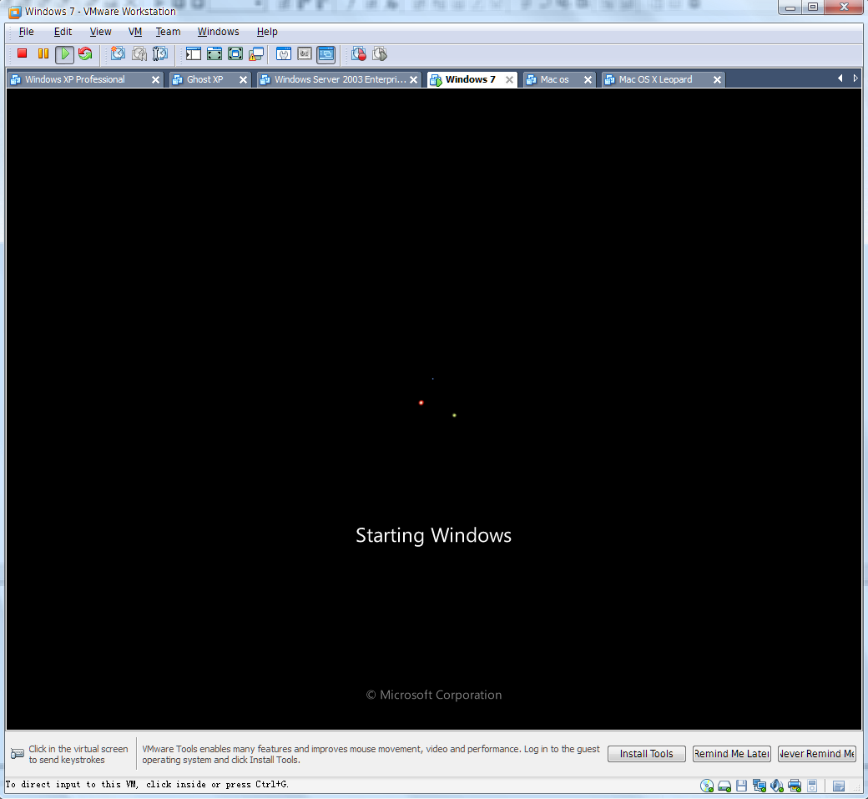Click the Never Remind Me button
Image resolution: width=868 pixels, height=799 pixels.
pyautogui.click(x=817, y=754)
